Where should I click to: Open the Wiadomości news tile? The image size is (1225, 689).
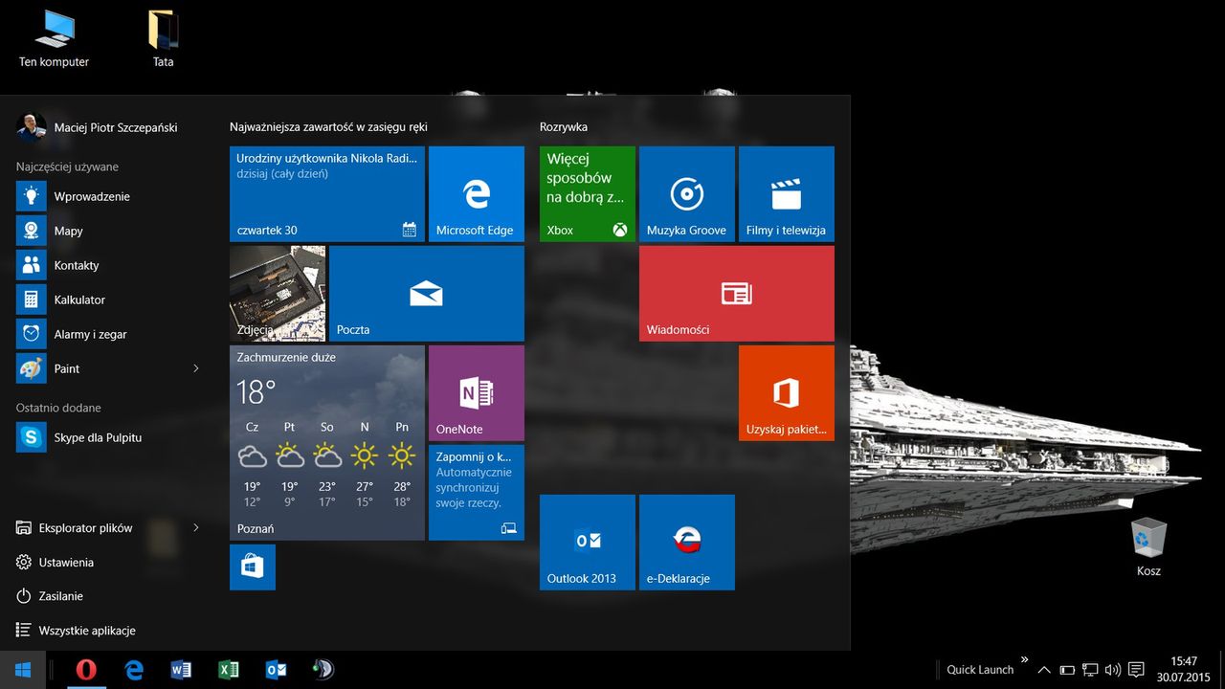737,294
